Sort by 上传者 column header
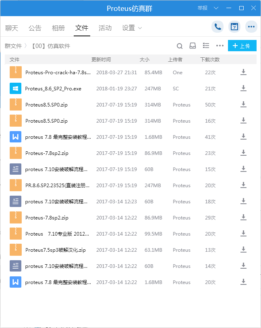The image size is (261, 328). pyautogui.click(x=175, y=60)
